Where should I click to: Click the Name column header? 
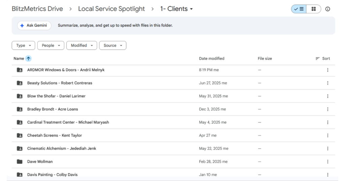click(x=19, y=59)
